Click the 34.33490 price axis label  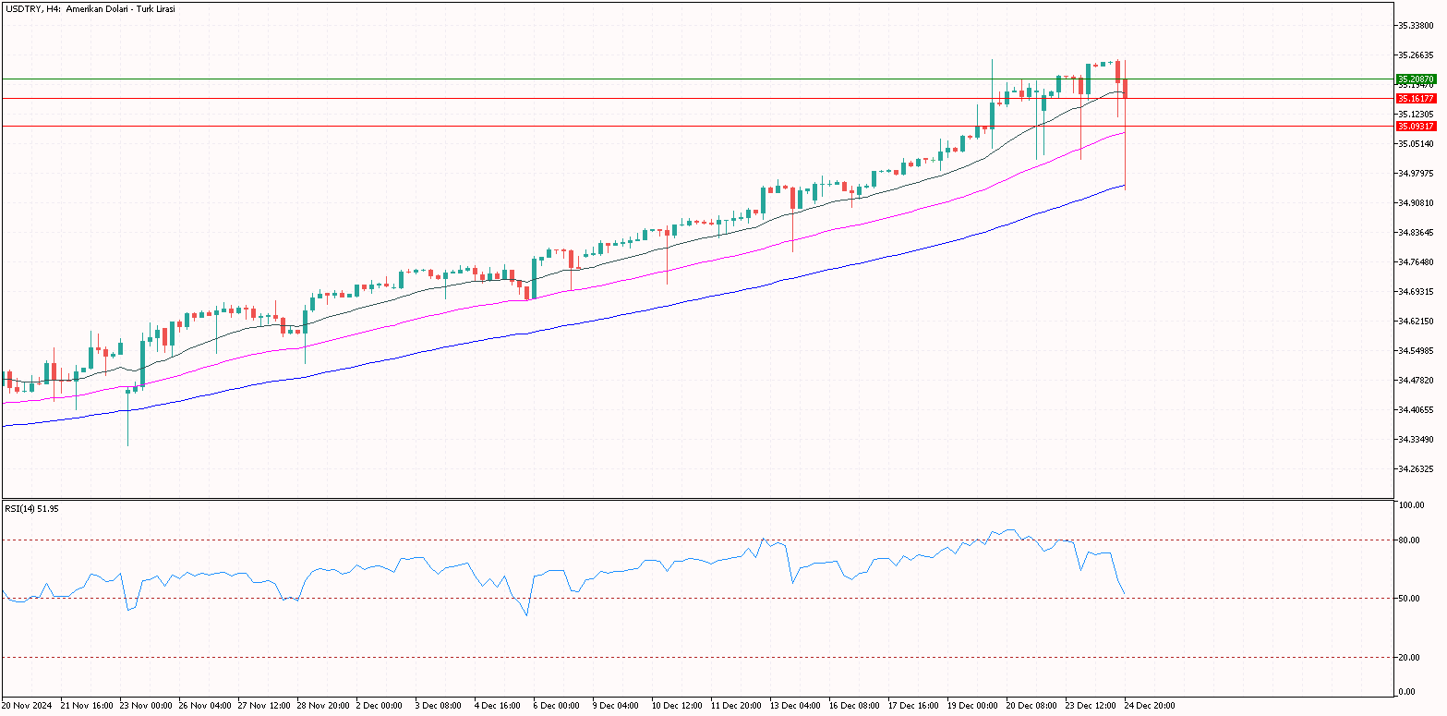point(1416,440)
